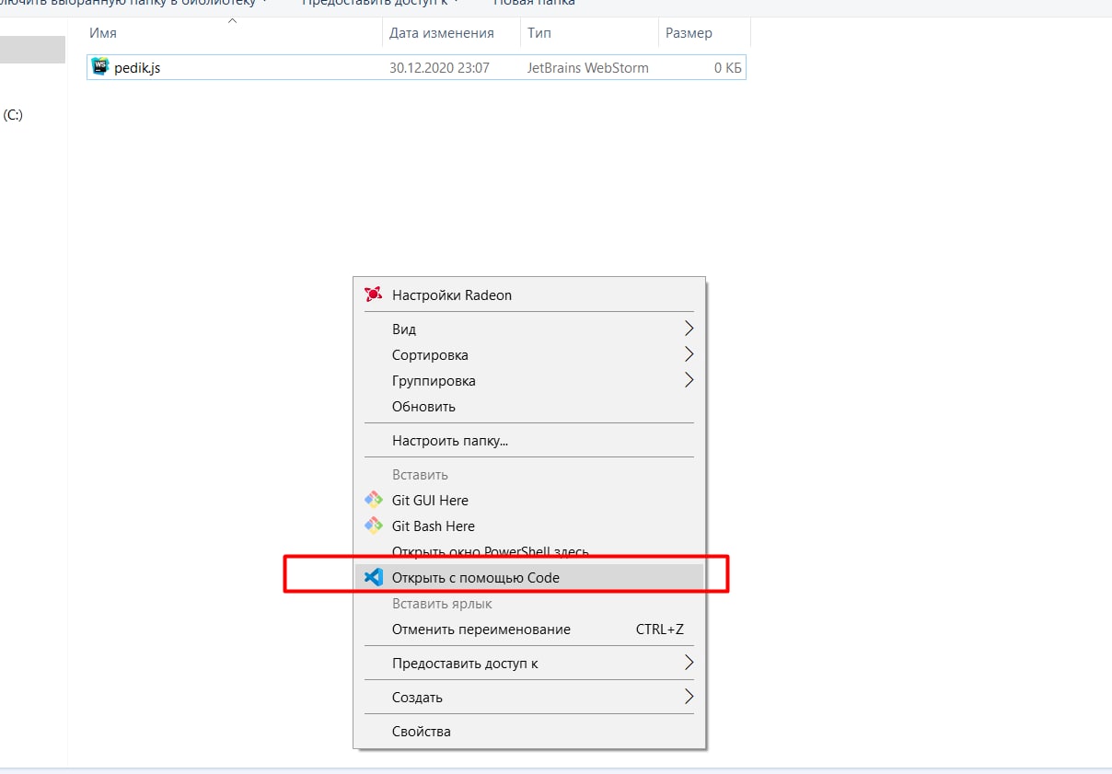1112x774 pixels.
Task: Open the Сортировка submenu
Action: click(529, 354)
